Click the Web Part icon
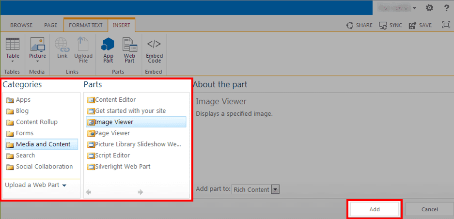Image resolution: width=454 pixels, height=219 pixels. [x=129, y=45]
